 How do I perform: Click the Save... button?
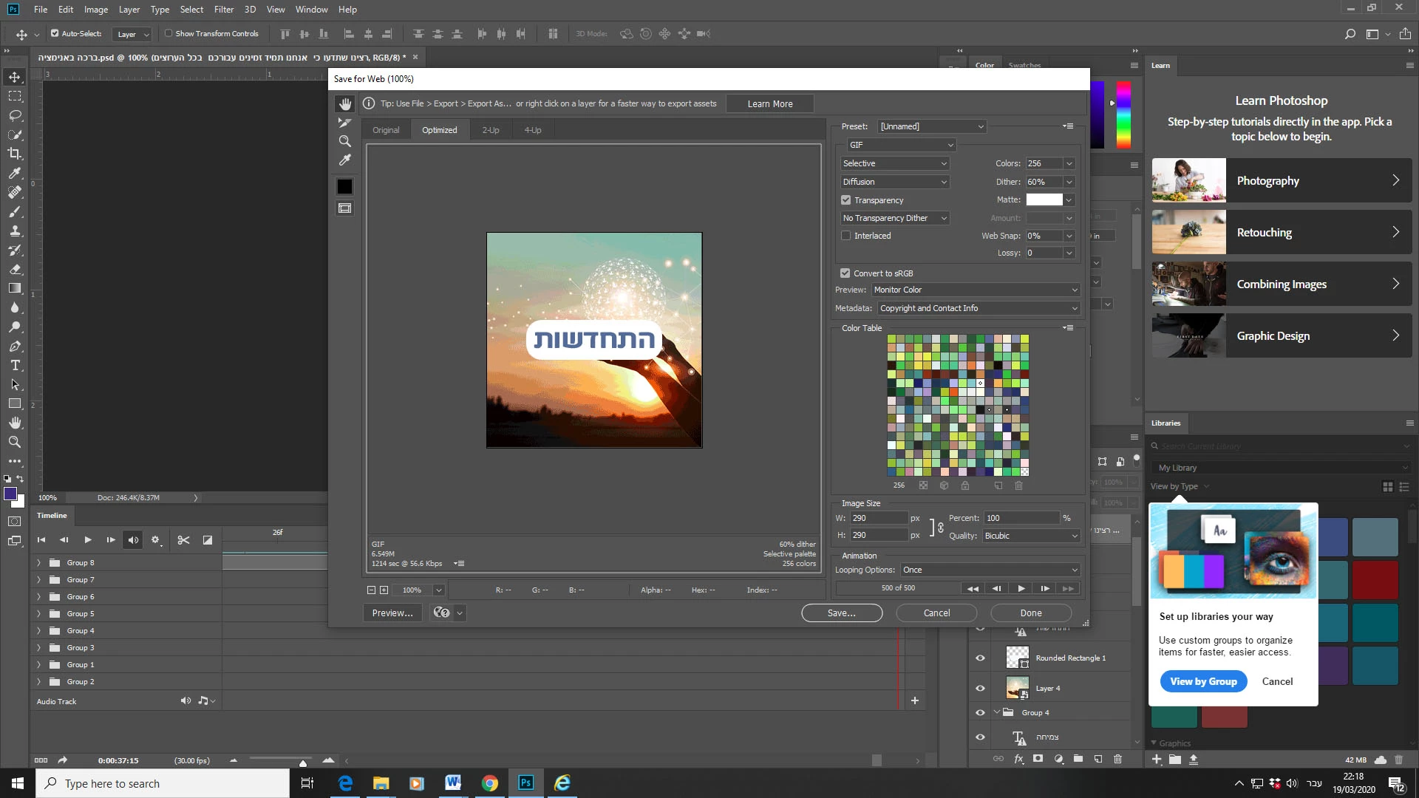click(x=841, y=613)
